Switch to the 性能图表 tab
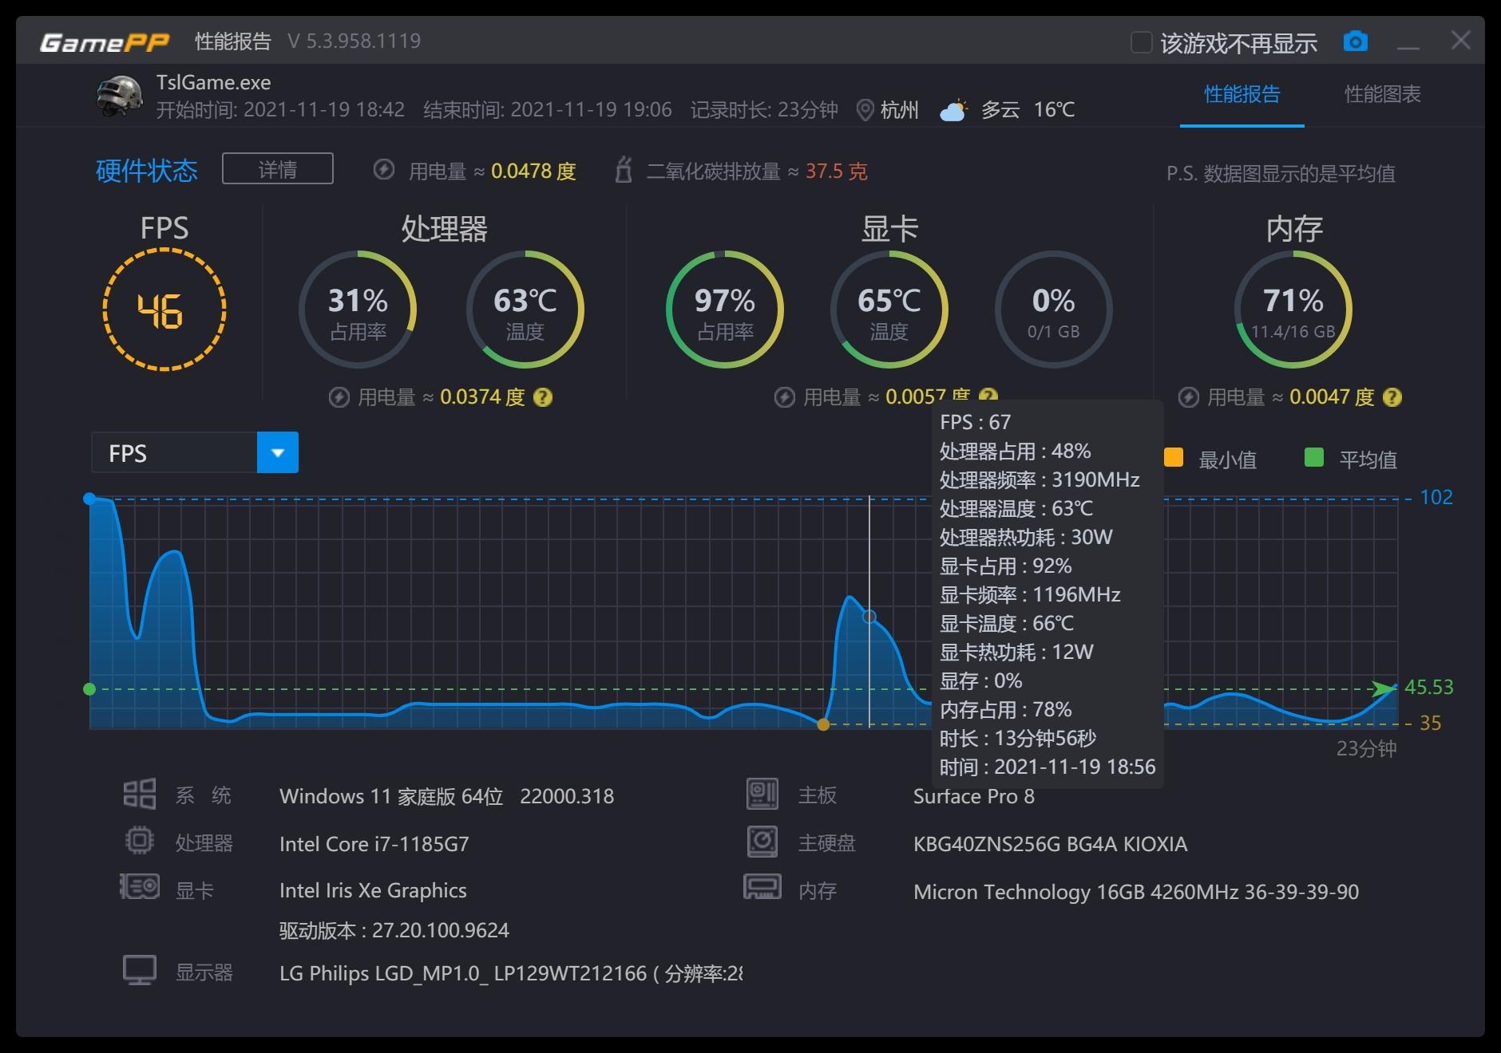1501x1053 pixels. 1380,95
